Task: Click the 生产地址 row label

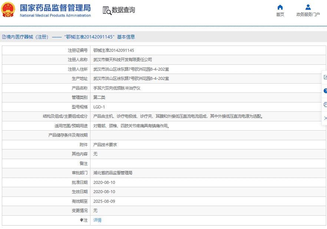Action: point(80,78)
